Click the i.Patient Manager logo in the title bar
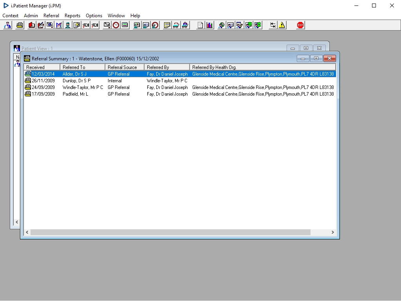Image resolution: width=401 pixels, height=301 pixels. (5, 5)
